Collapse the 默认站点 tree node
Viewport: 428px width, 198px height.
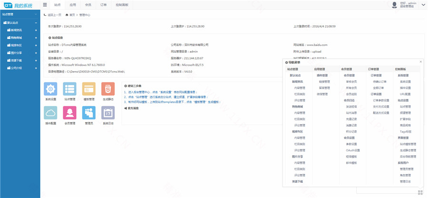tap(36, 22)
